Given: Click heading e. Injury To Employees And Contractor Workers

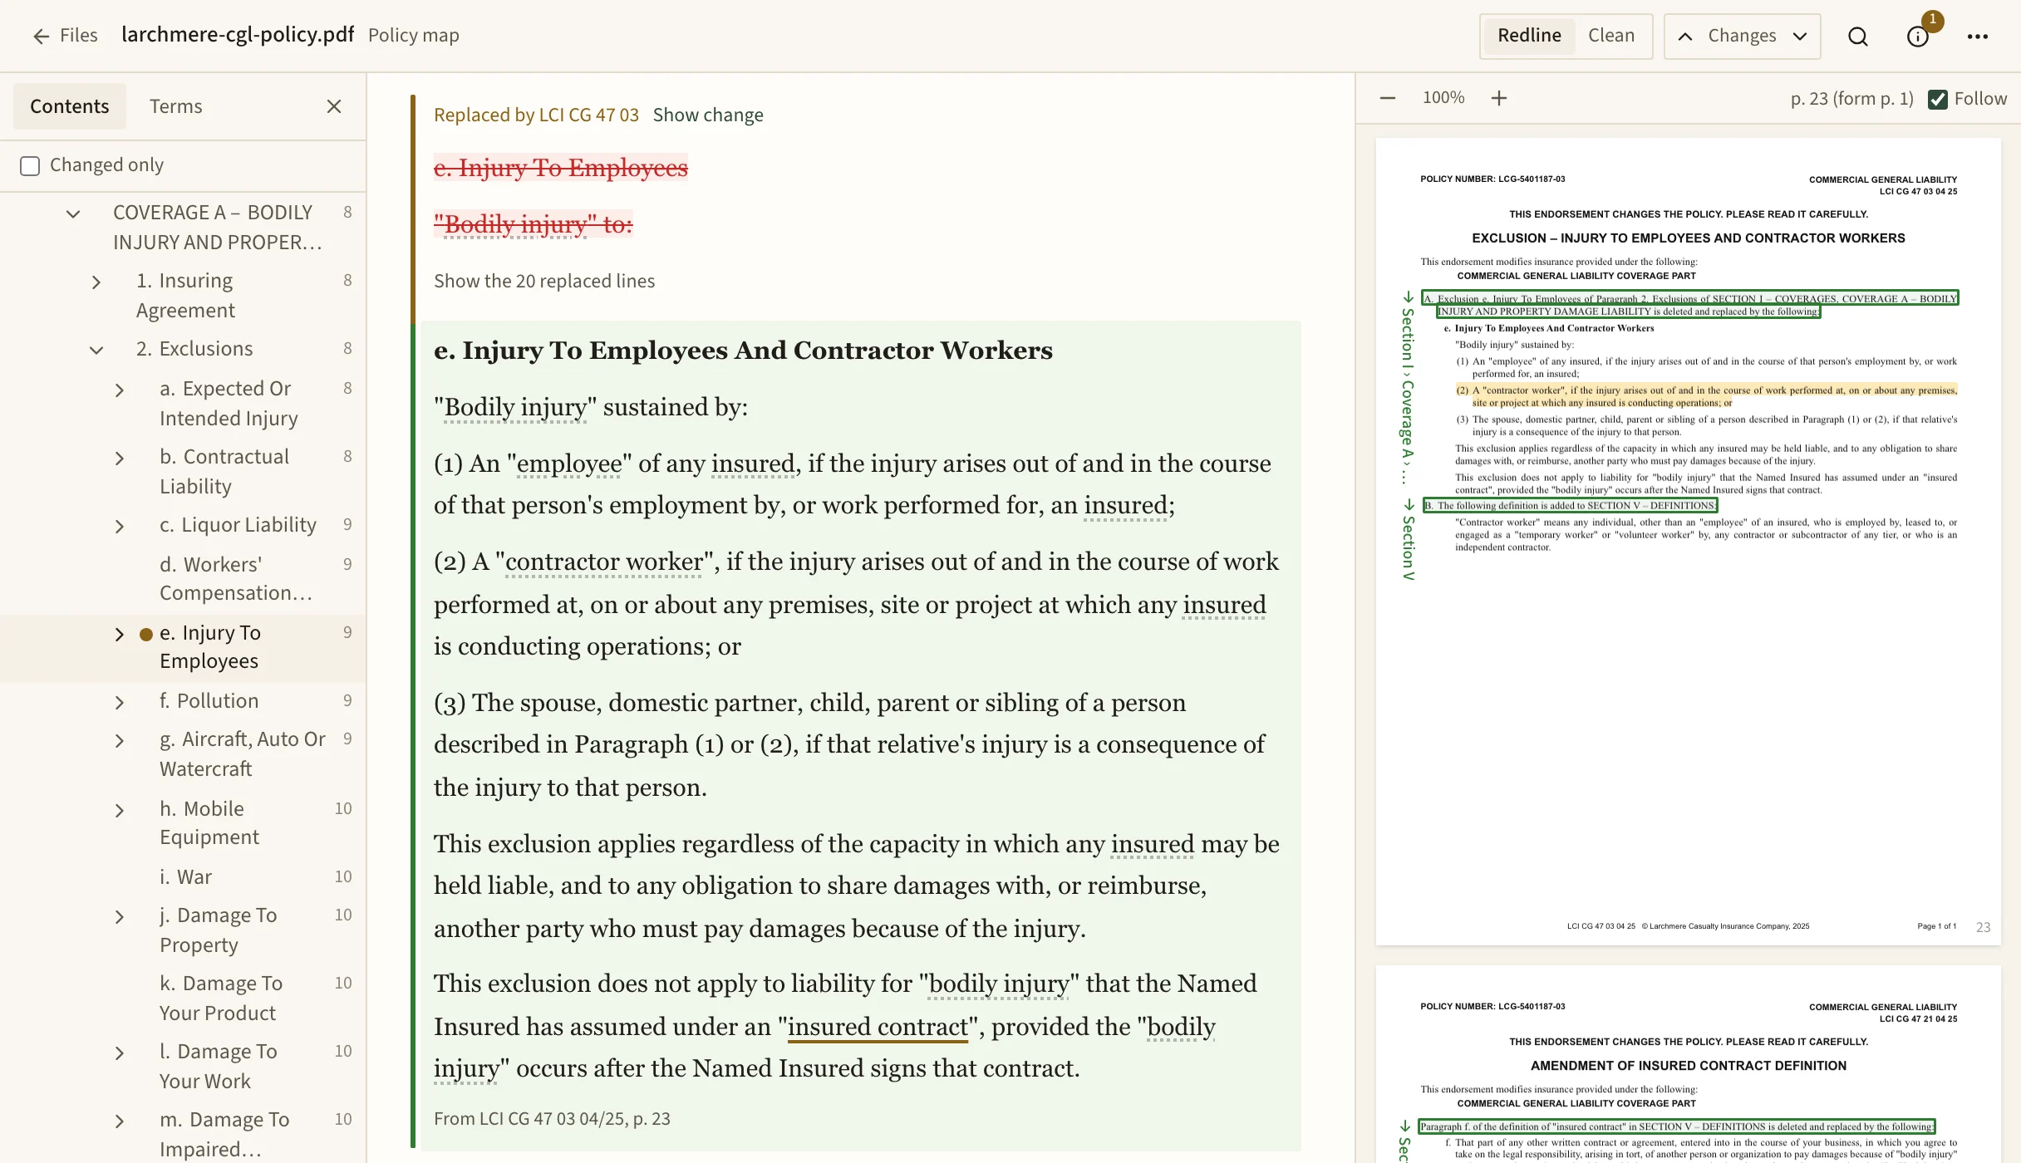Looking at the screenshot, I should click(x=743, y=351).
